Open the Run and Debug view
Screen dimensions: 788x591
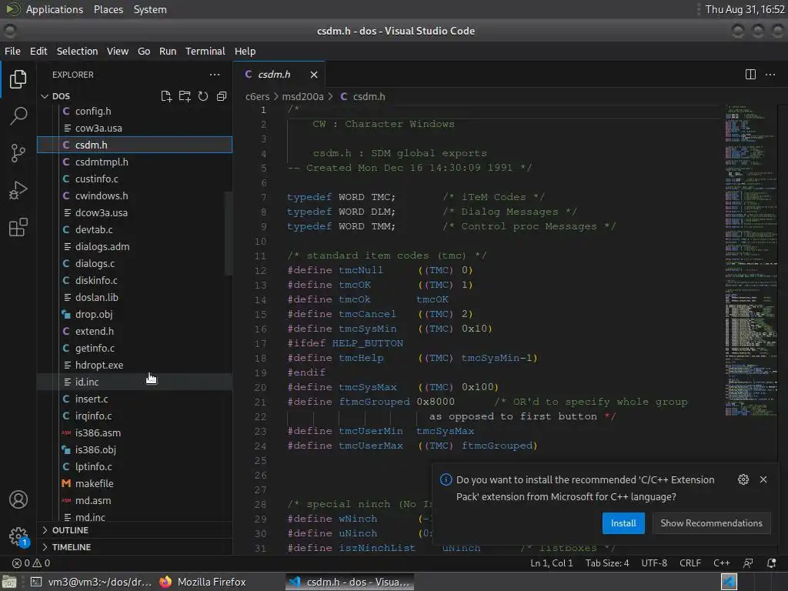click(x=18, y=190)
